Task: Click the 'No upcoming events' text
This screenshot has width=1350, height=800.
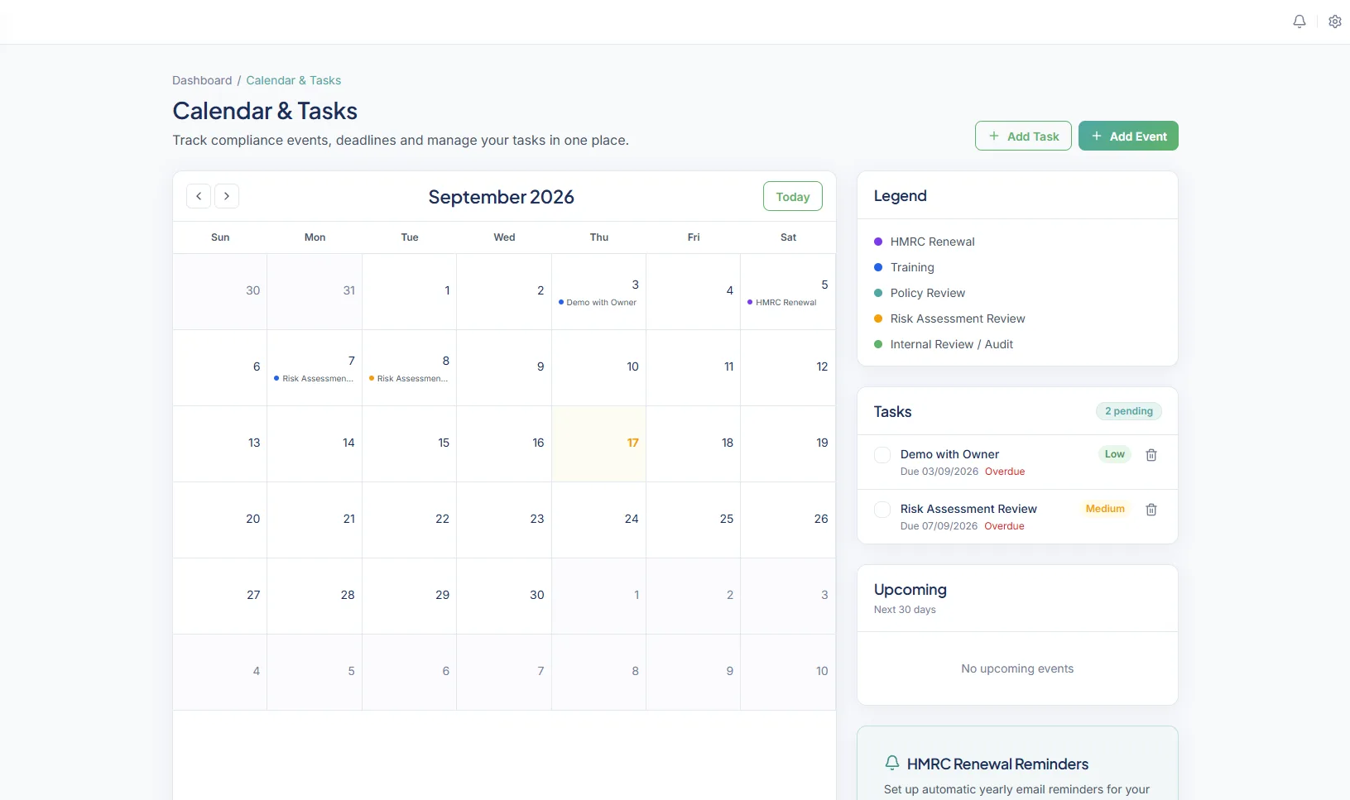Action: tap(1017, 668)
